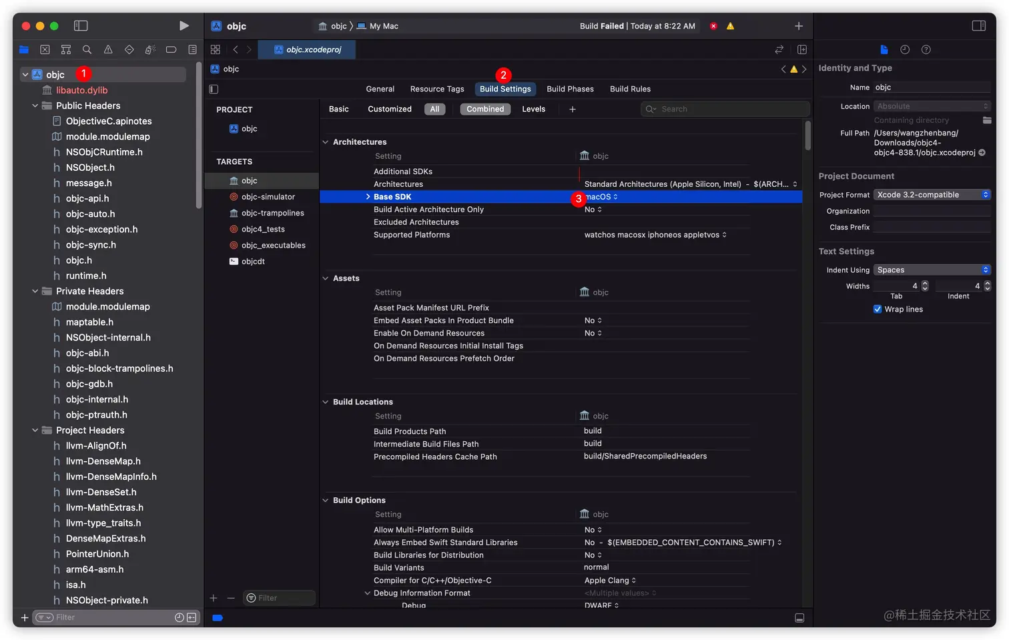Open the Indent Using dropdown

(x=932, y=270)
